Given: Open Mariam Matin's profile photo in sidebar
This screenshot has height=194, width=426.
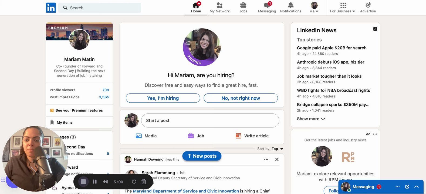Looking at the screenshot, I should tap(79, 40).
